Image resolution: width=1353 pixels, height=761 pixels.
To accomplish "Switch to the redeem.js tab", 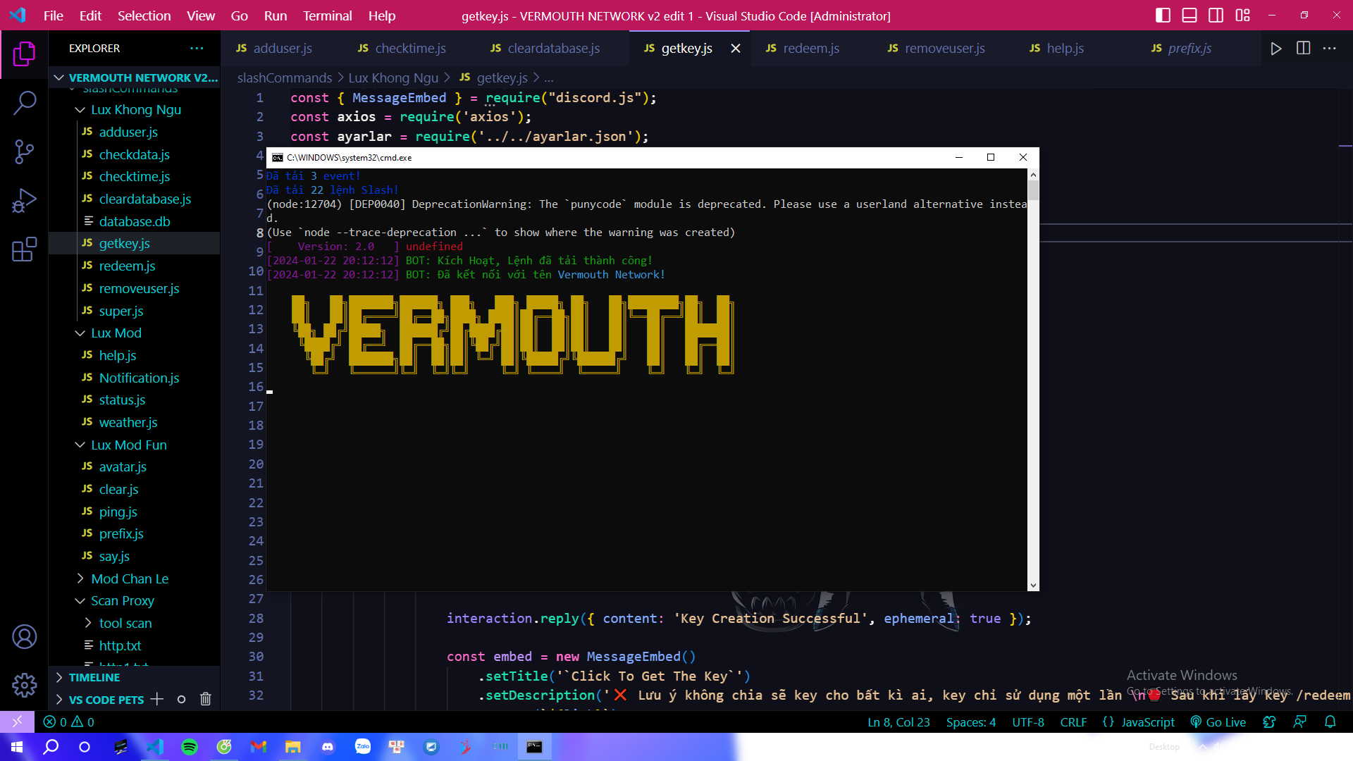I will click(811, 49).
